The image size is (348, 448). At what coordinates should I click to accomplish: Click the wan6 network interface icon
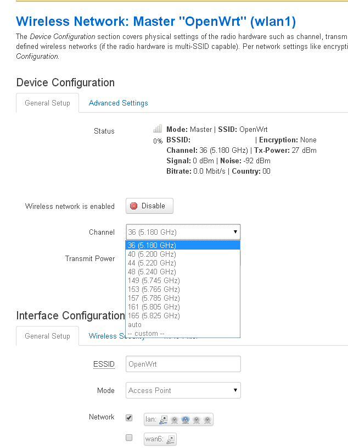pyautogui.click(x=170, y=439)
